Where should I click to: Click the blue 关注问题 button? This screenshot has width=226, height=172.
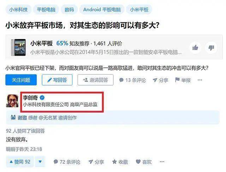click(x=21, y=80)
